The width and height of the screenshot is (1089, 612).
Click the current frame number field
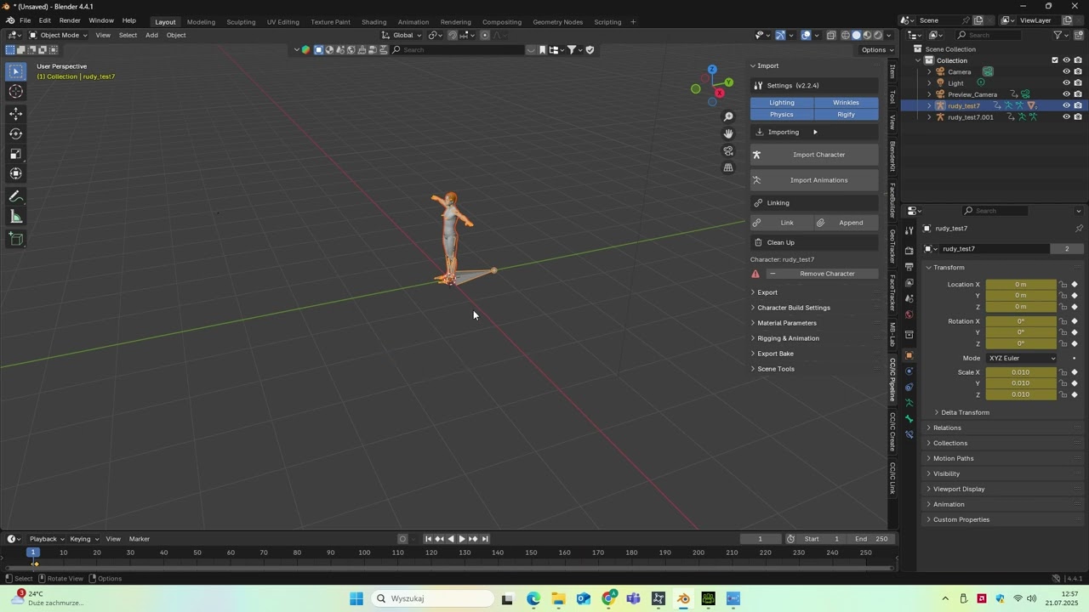click(760, 539)
